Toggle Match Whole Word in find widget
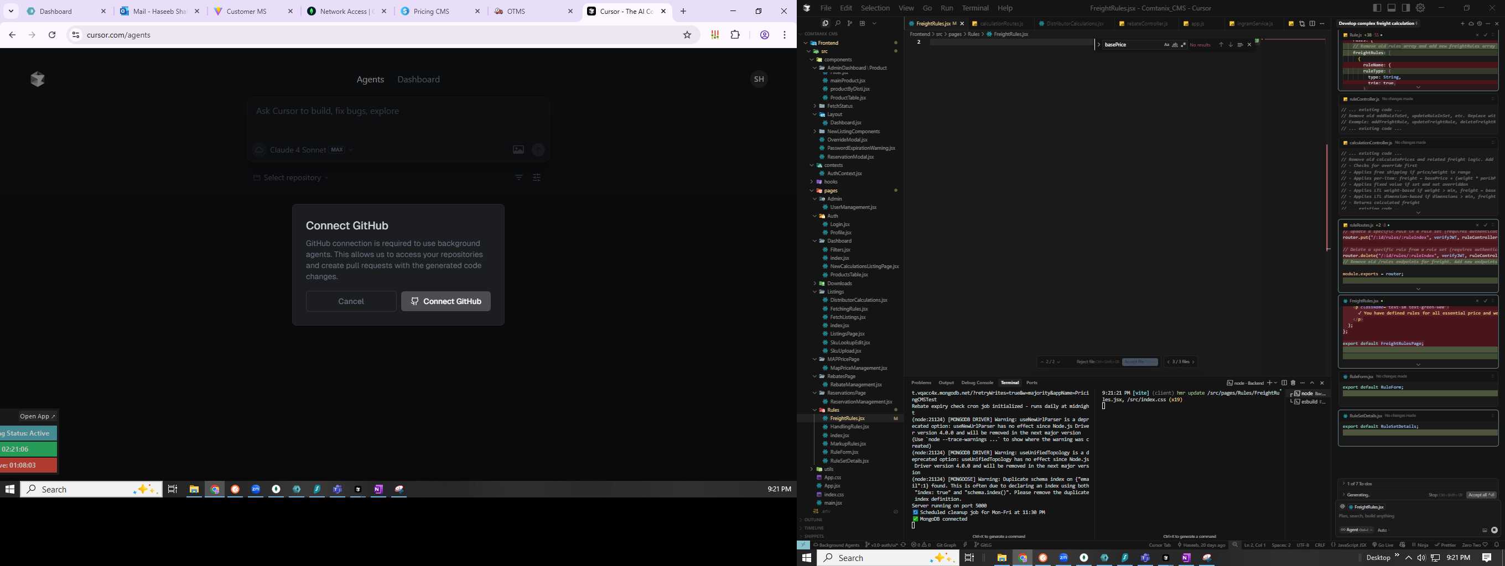 point(1175,45)
